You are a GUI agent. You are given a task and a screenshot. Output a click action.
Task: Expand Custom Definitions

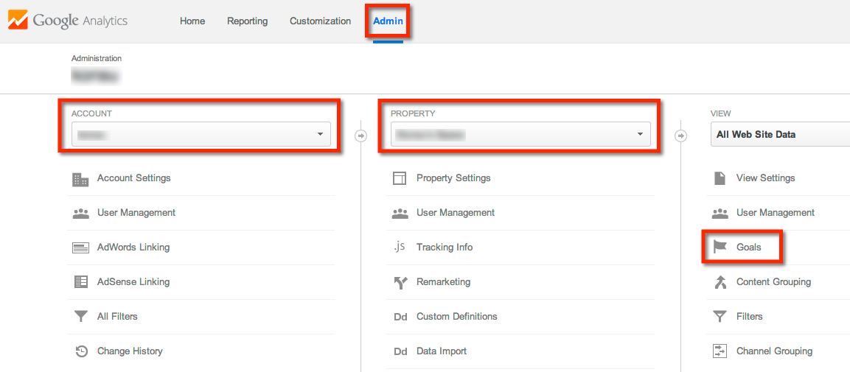(x=456, y=316)
